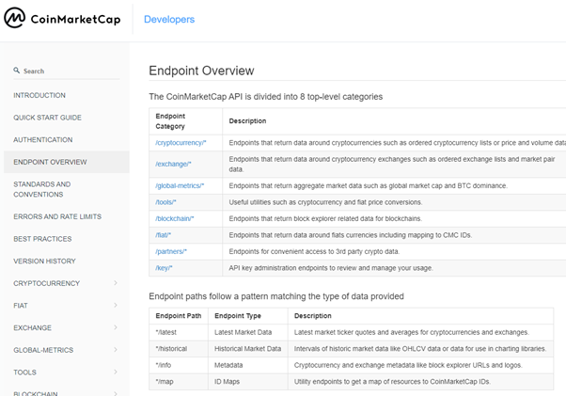
Task: Open the Tools sidebar item
Action: (x=24, y=372)
